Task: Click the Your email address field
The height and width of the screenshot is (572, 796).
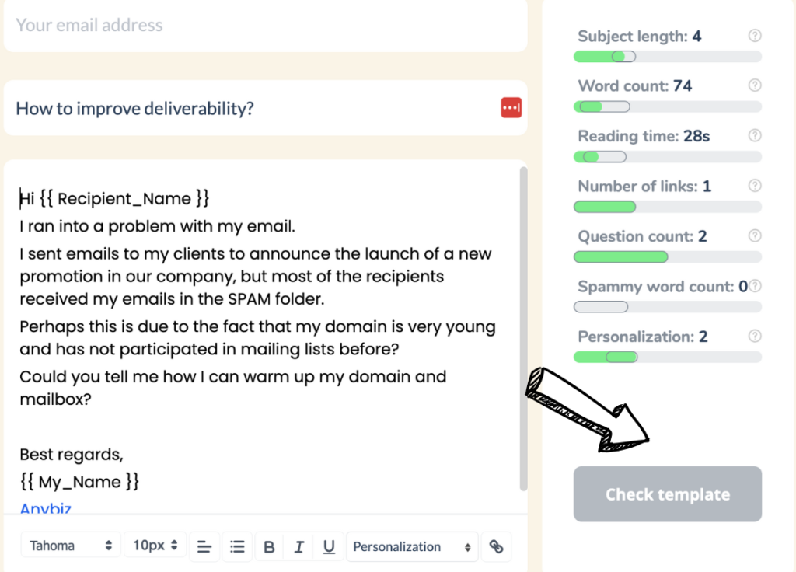Action: point(266,26)
